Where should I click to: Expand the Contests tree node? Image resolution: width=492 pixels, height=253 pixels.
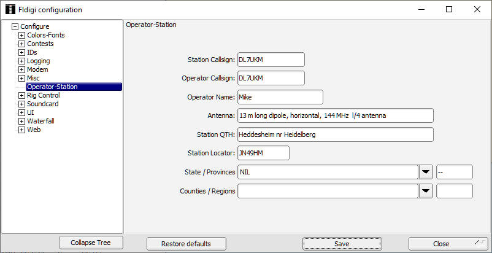point(22,44)
